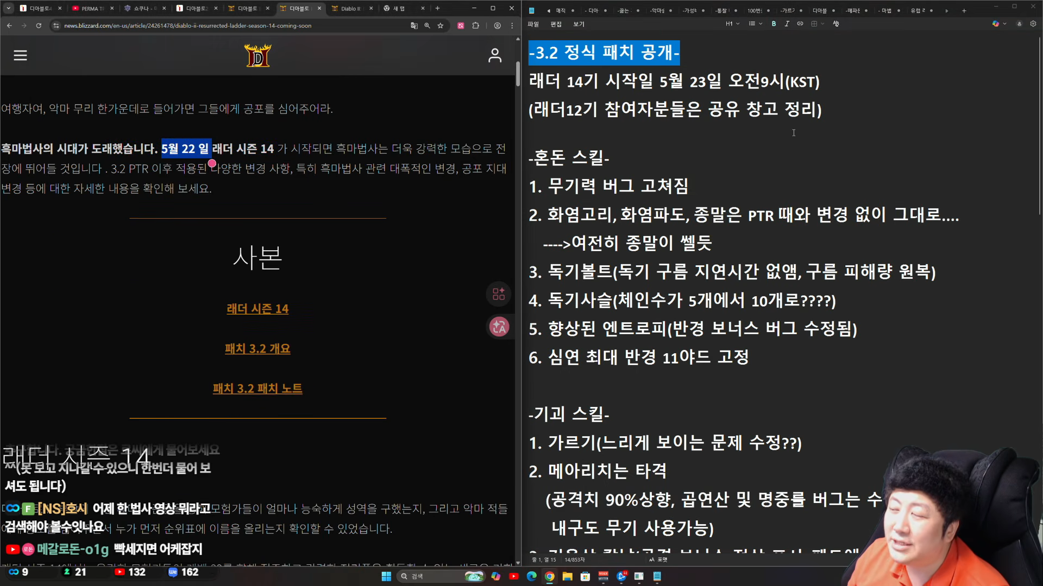Expand the list style dropdown in Notepad
The width and height of the screenshot is (1043, 586).
pyautogui.click(x=761, y=24)
